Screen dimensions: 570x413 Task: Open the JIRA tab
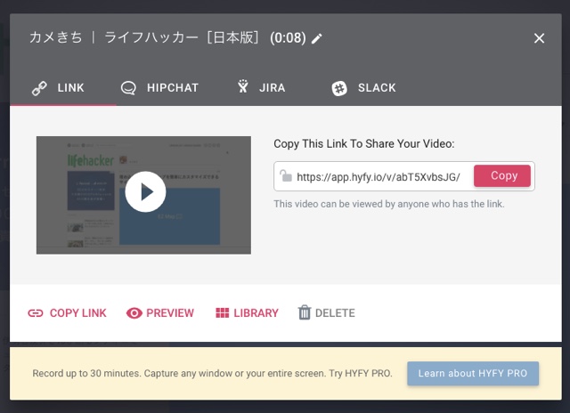pyautogui.click(x=261, y=87)
